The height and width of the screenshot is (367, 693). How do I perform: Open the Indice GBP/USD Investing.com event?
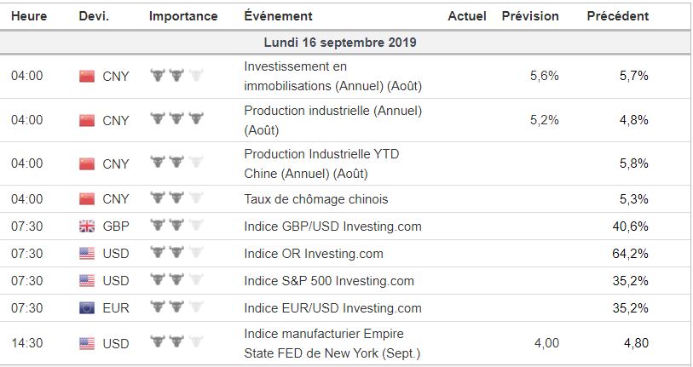pyautogui.click(x=332, y=227)
